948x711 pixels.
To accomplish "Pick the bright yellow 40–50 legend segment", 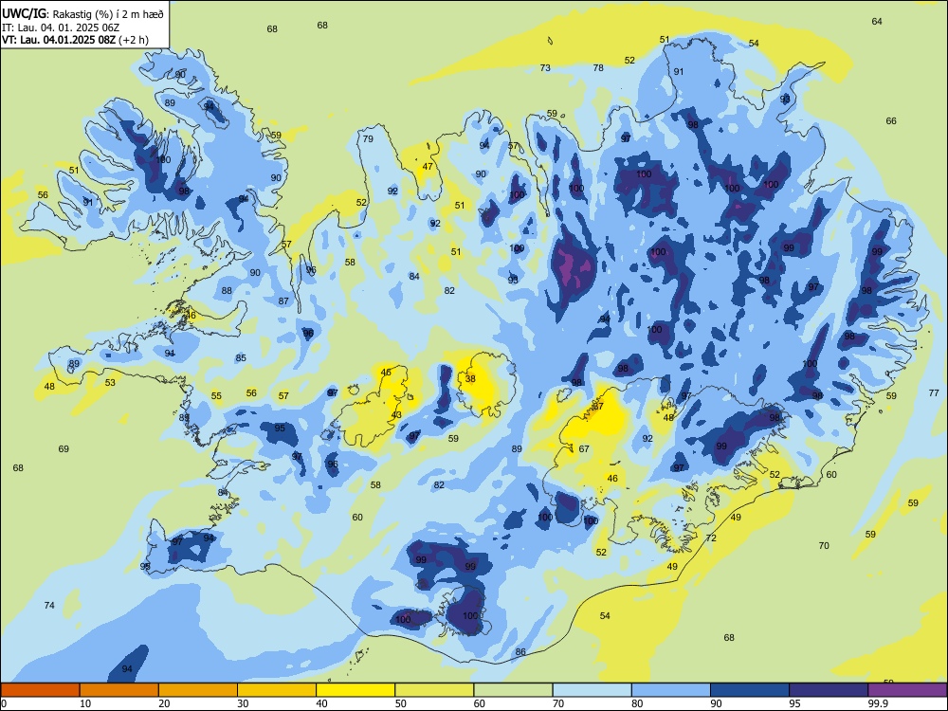I will [x=355, y=690].
